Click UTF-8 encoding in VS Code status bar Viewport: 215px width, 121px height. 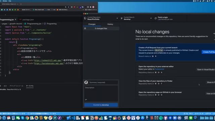(208, 114)
